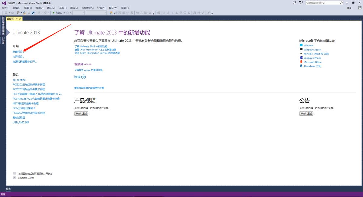Open recent project ad_continu

click(x=19, y=80)
